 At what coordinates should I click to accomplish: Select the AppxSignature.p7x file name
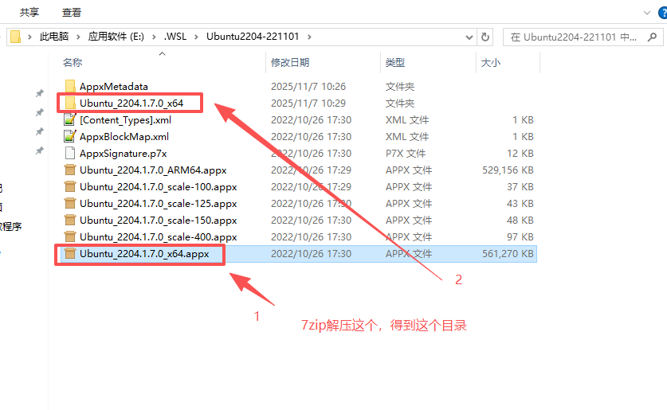[124, 154]
